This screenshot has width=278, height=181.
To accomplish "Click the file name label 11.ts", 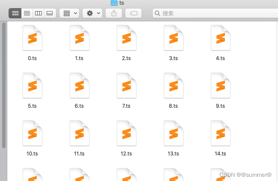I will [79, 153].
